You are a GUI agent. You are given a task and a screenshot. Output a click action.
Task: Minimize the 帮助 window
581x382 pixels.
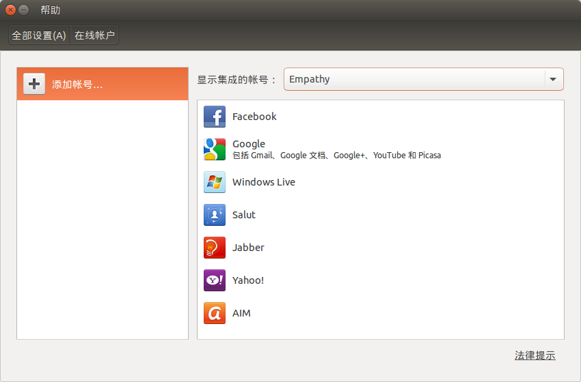click(23, 10)
